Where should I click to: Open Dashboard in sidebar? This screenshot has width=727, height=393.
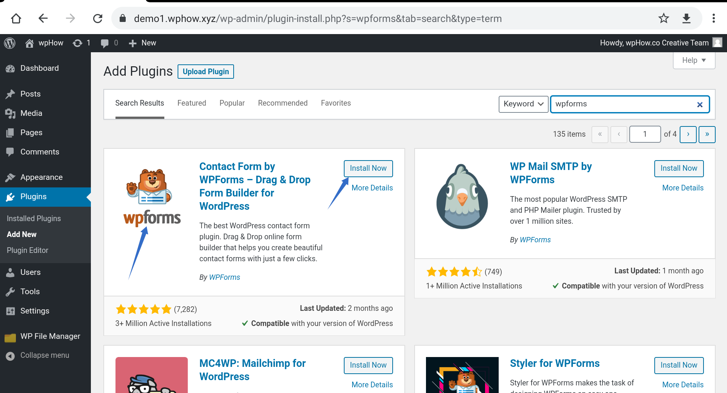45,68
